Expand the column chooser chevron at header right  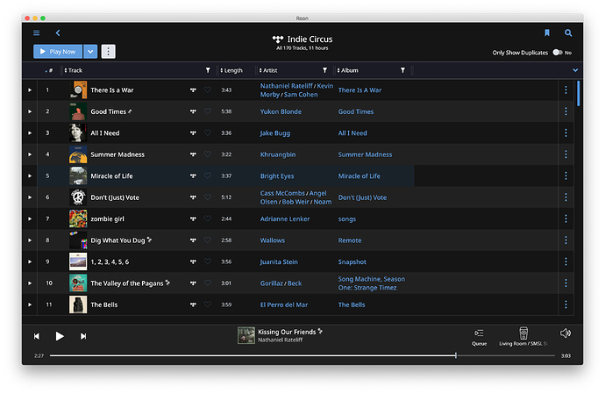[575, 70]
